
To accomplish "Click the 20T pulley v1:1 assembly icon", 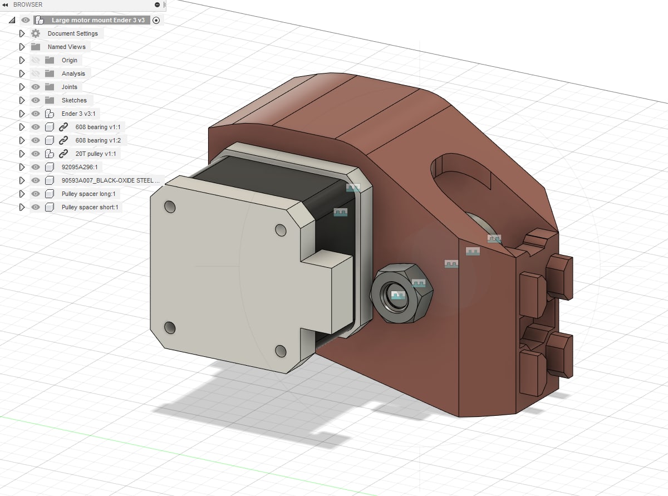I will (x=50, y=154).
